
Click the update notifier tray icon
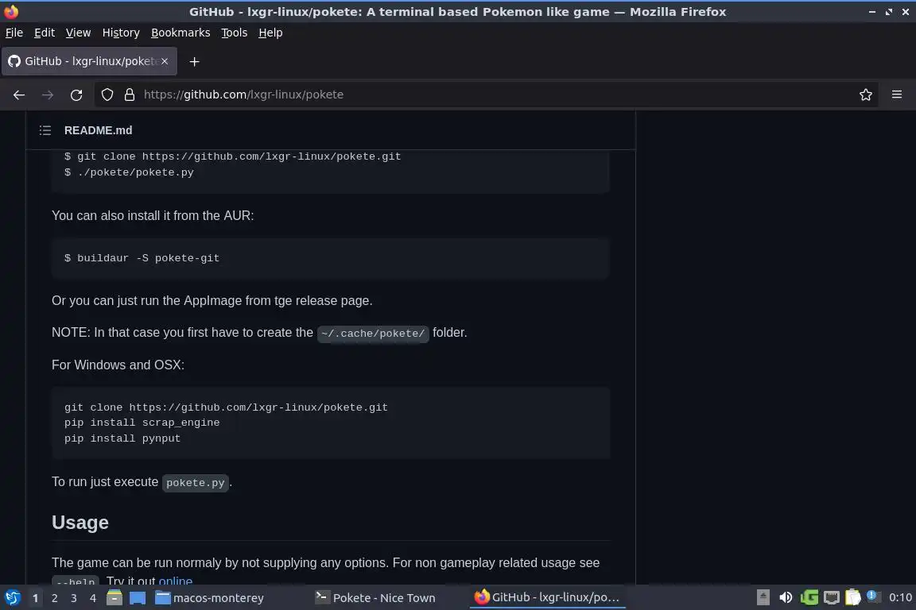(873, 596)
